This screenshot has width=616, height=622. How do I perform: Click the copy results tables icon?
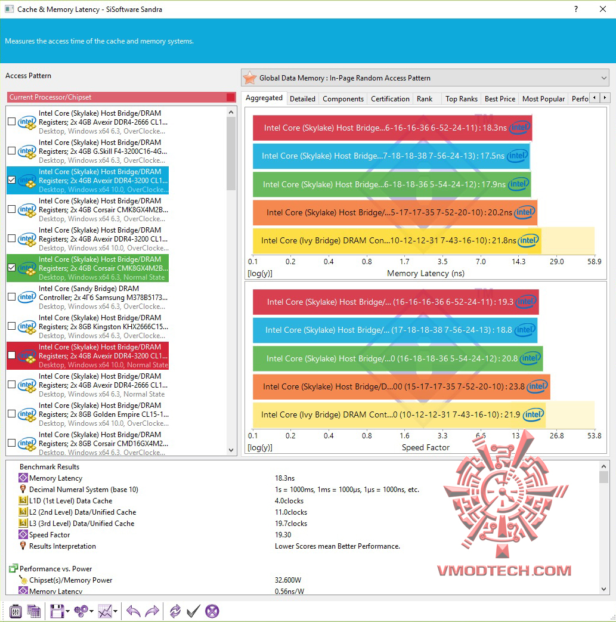tap(34, 611)
